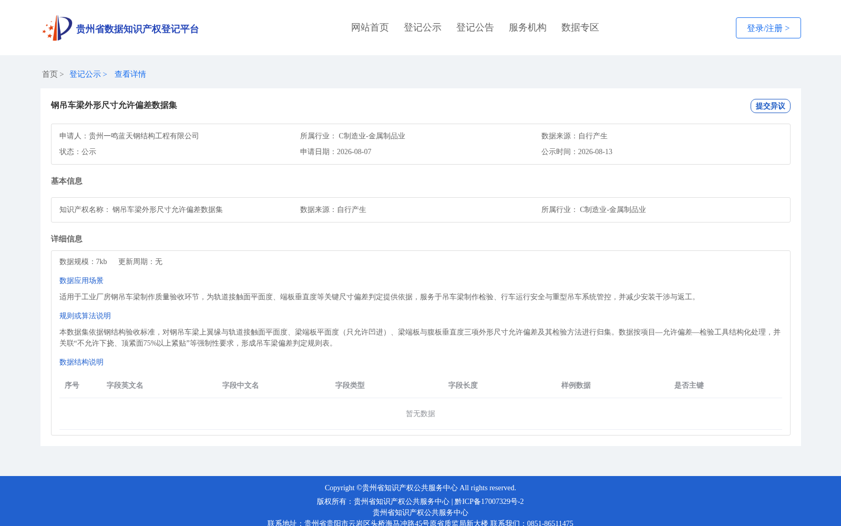Click 首页 in the breadcrumb
Viewport: 841px width, 526px height.
[x=50, y=74]
